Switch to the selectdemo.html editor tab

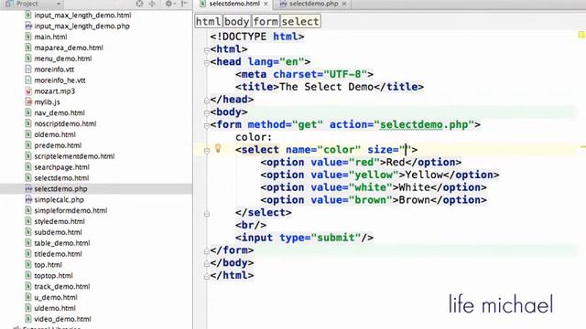point(234,4)
